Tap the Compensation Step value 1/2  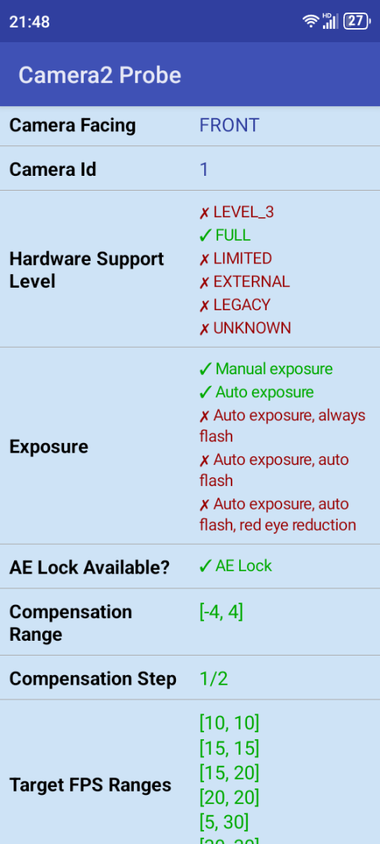click(x=213, y=679)
